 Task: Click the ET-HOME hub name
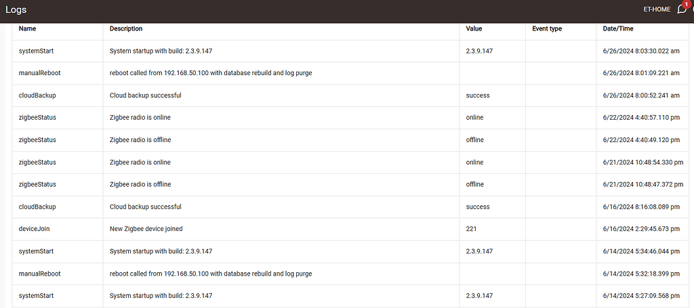(x=657, y=9)
